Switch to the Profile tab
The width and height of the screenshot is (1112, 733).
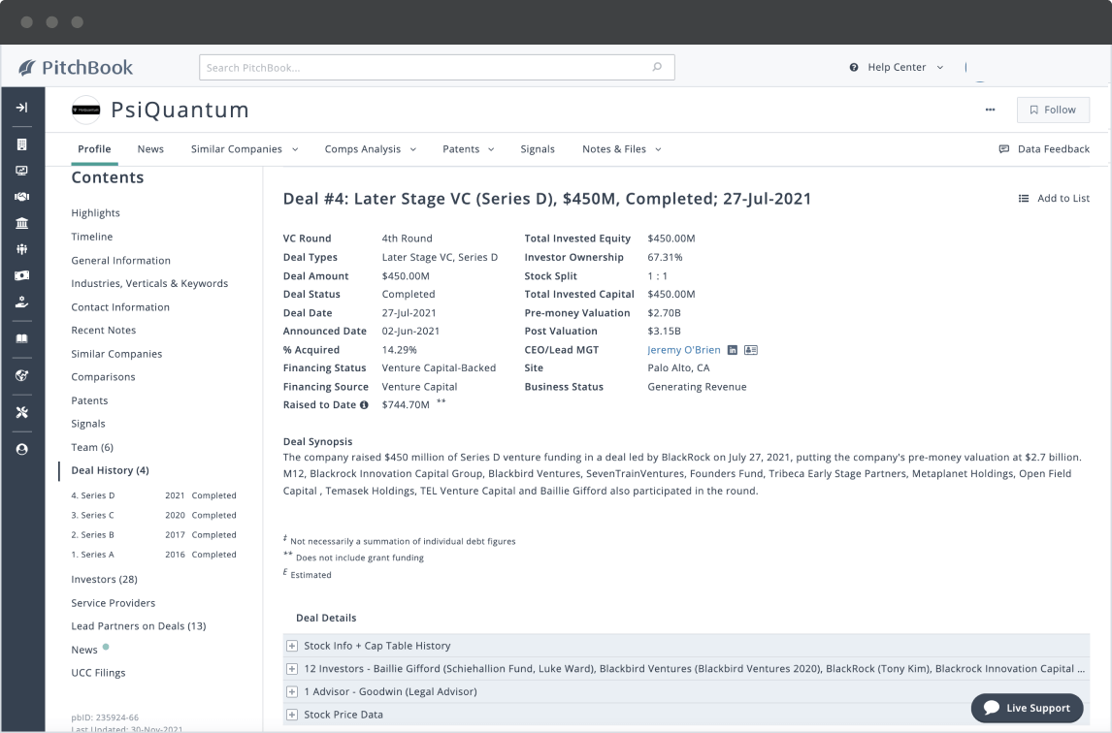click(x=94, y=149)
